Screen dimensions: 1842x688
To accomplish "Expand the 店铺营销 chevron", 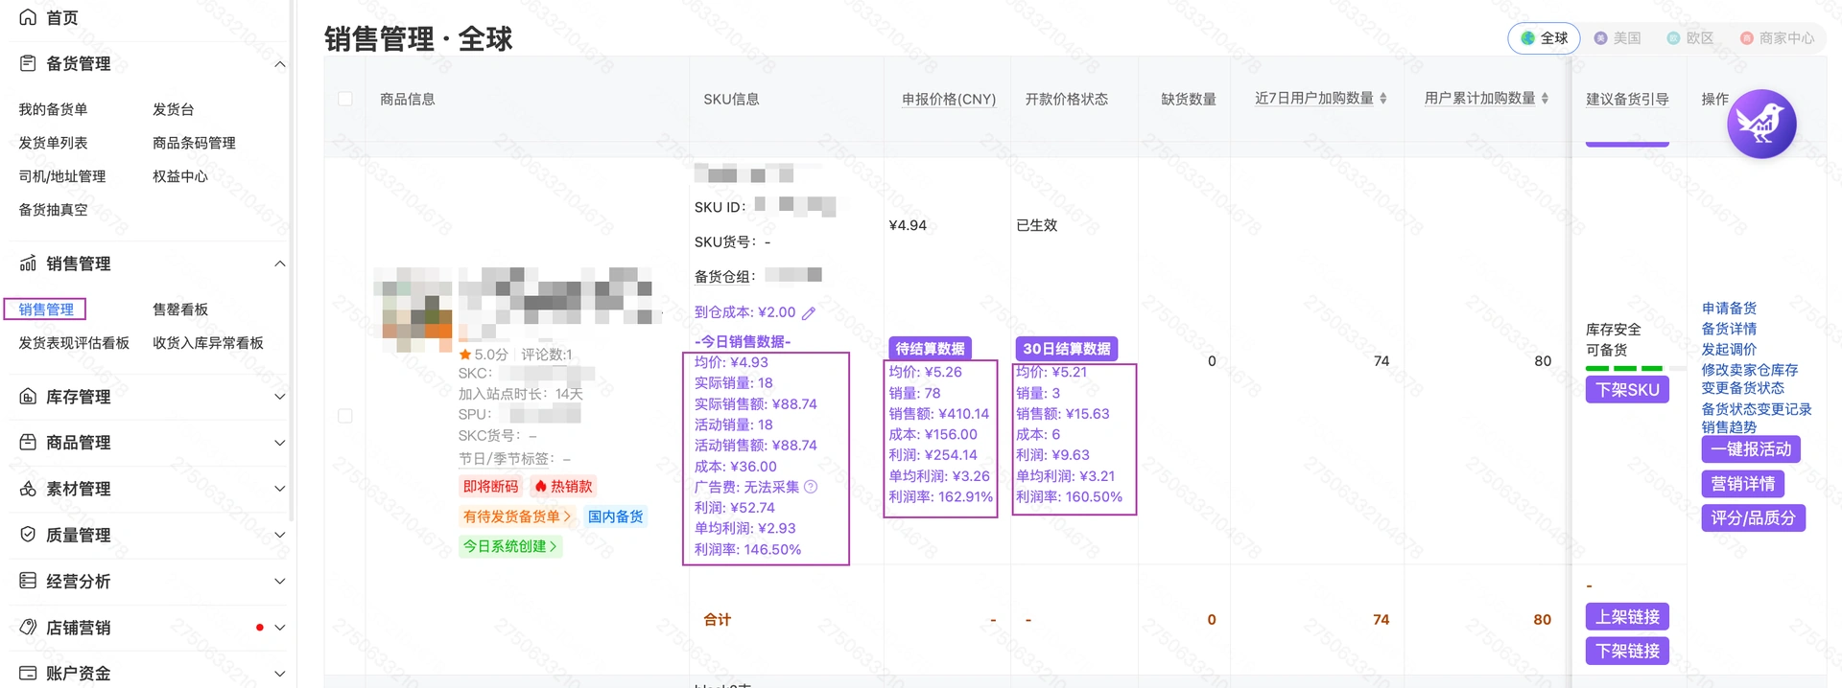I will point(280,628).
